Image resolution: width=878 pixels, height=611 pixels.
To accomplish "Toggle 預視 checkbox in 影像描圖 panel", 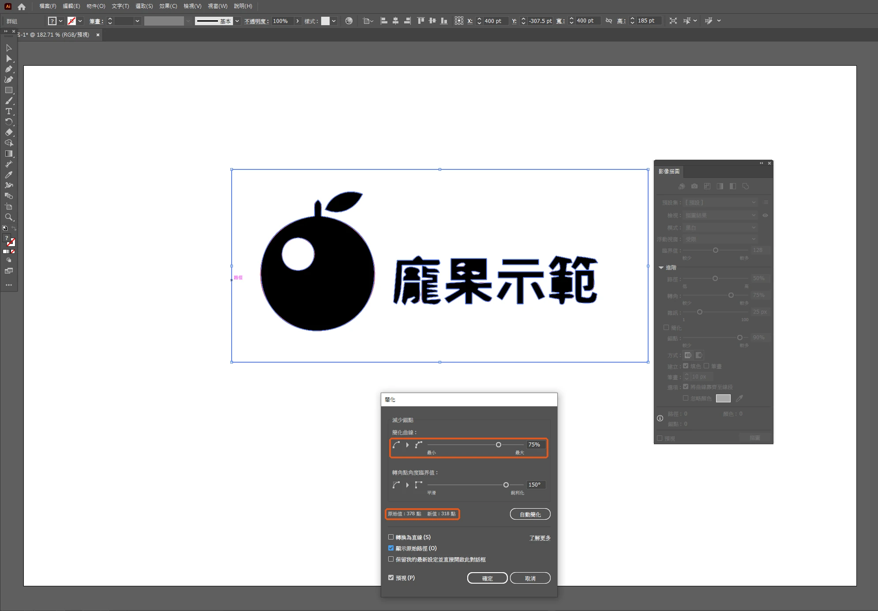I will [x=660, y=438].
